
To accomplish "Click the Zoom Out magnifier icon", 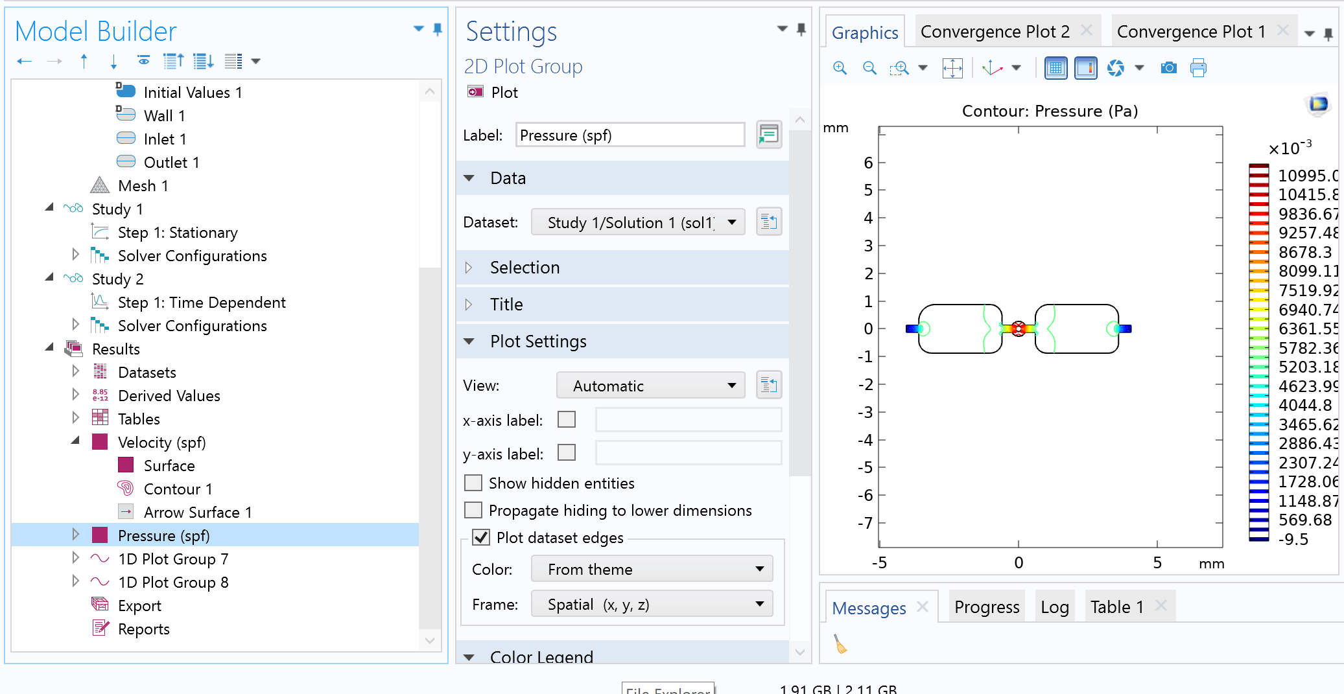I will click(x=869, y=68).
